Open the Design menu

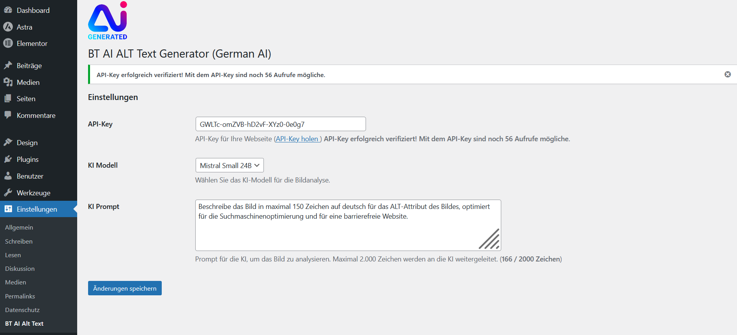click(x=27, y=143)
